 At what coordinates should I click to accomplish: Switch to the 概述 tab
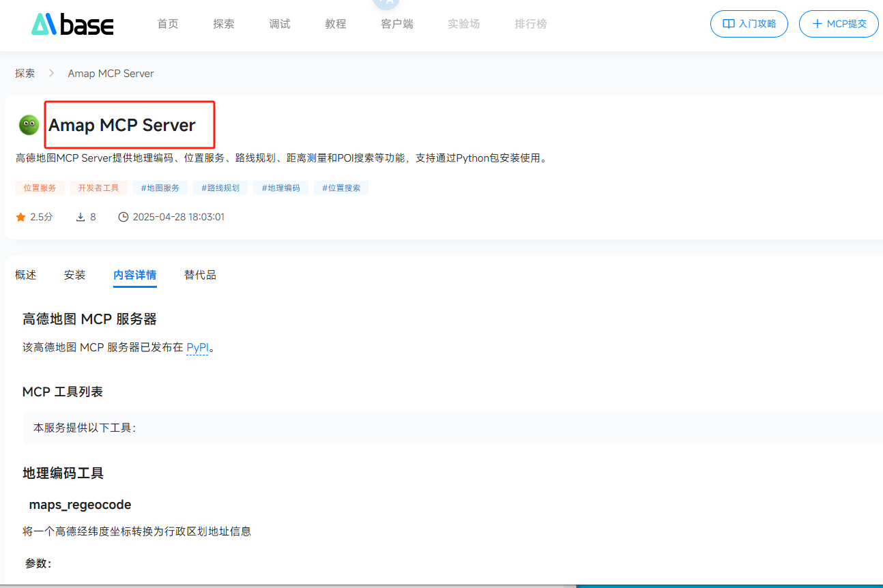(x=26, y=275)
